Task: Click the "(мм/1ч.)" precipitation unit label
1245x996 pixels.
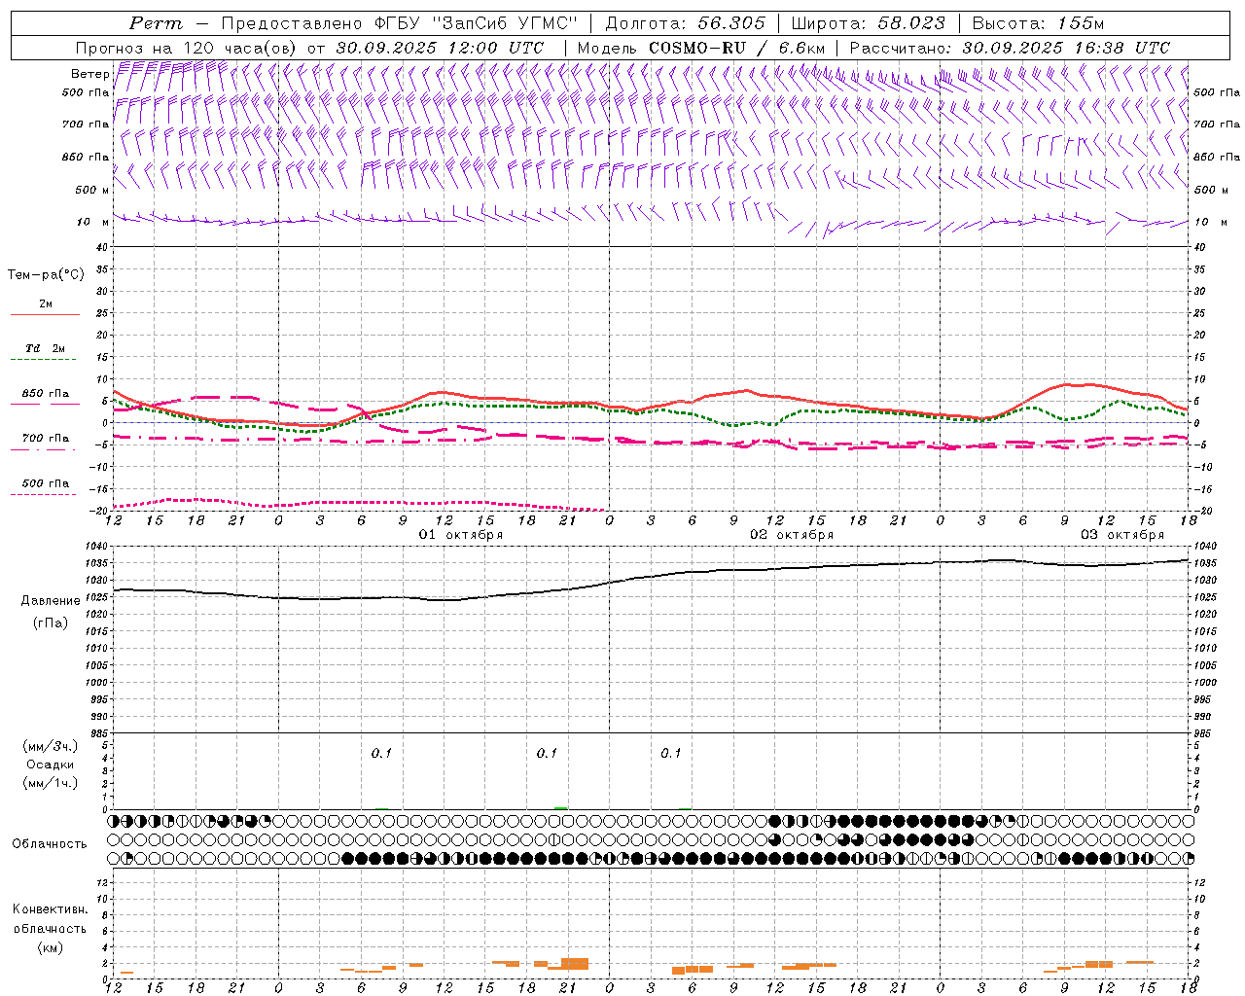Action: (x=51, y=783)
